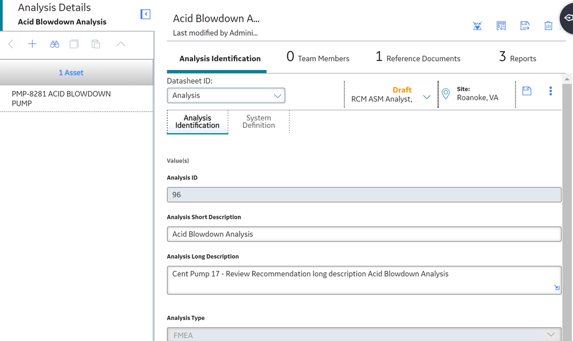Click the Roanoke, VA site text

(477, 98)
